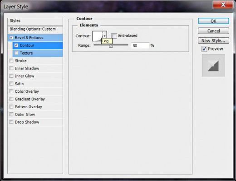Open Gradient Overlay settings
Screen dimensions: 236x181
35,99
